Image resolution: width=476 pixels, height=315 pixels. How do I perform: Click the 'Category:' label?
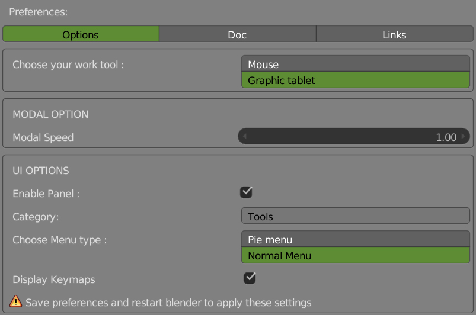pos(36,217)
